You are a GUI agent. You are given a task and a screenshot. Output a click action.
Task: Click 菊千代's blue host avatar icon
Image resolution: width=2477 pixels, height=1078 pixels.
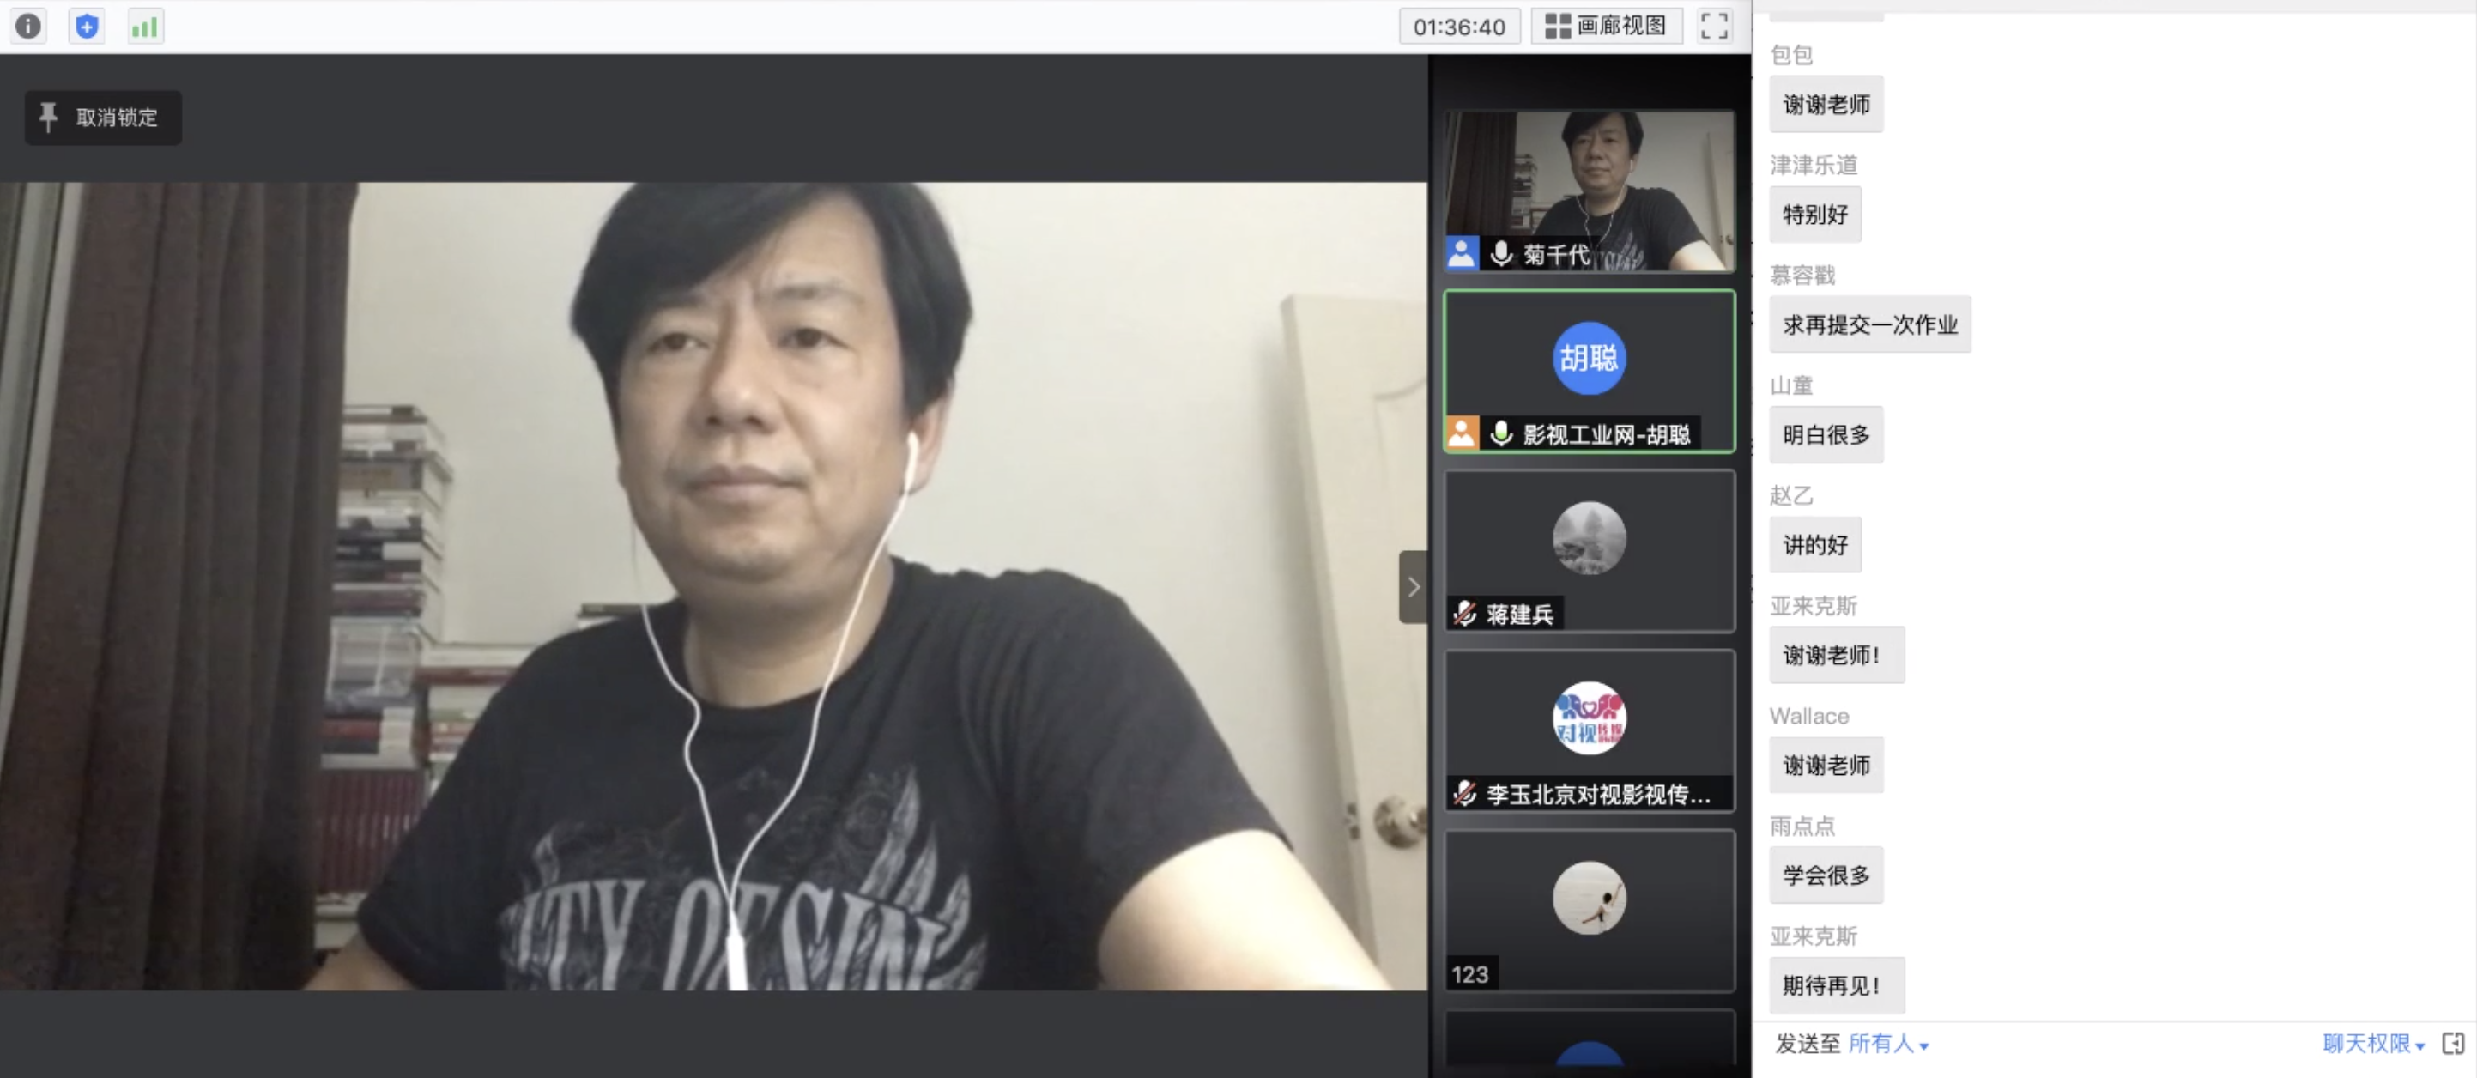point(1462,254)
